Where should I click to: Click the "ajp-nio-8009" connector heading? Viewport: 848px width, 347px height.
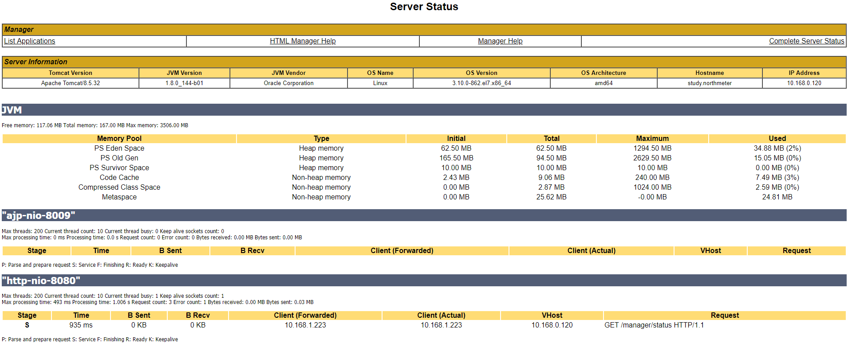pos(39,216)
